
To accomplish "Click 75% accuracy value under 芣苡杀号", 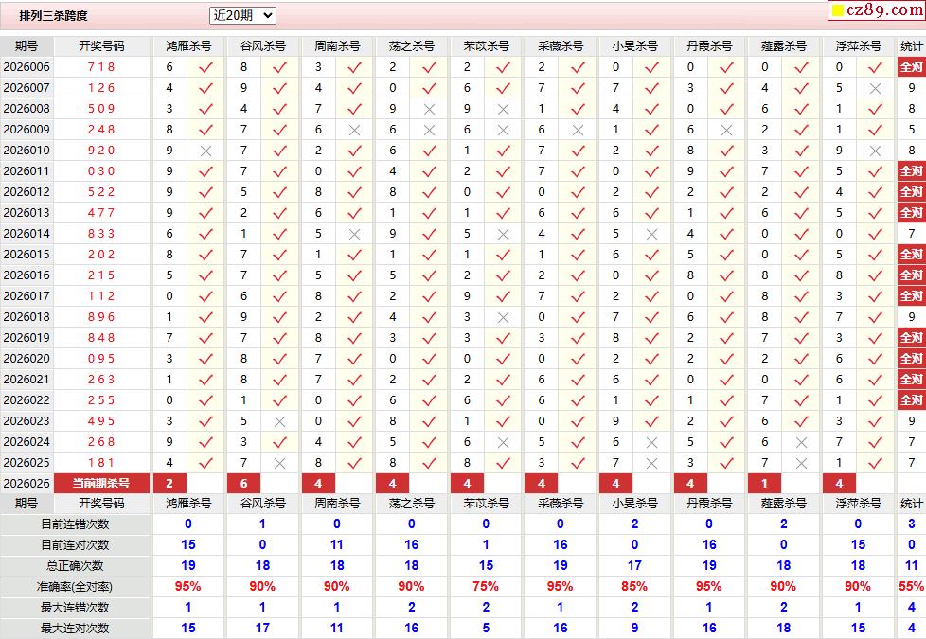I will click(486, 586).
